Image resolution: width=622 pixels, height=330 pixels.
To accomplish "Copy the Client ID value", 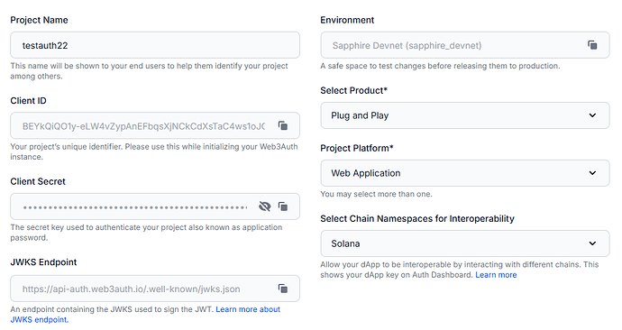I will [x=283, y=125].
